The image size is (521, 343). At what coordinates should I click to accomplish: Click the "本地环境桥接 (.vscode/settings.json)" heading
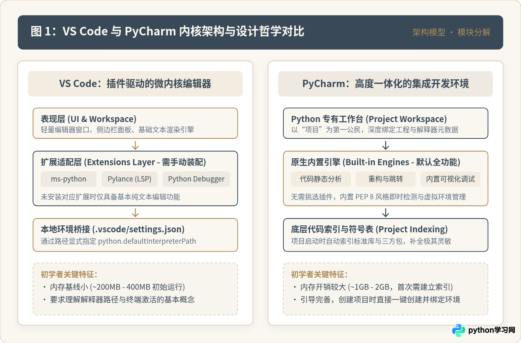click(x=113, y=229)
